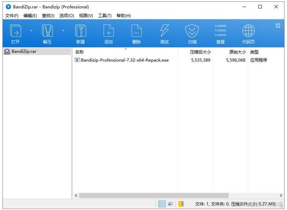
Task: Extract files with the 解压 icon
Action: click(x=47, y=34)
